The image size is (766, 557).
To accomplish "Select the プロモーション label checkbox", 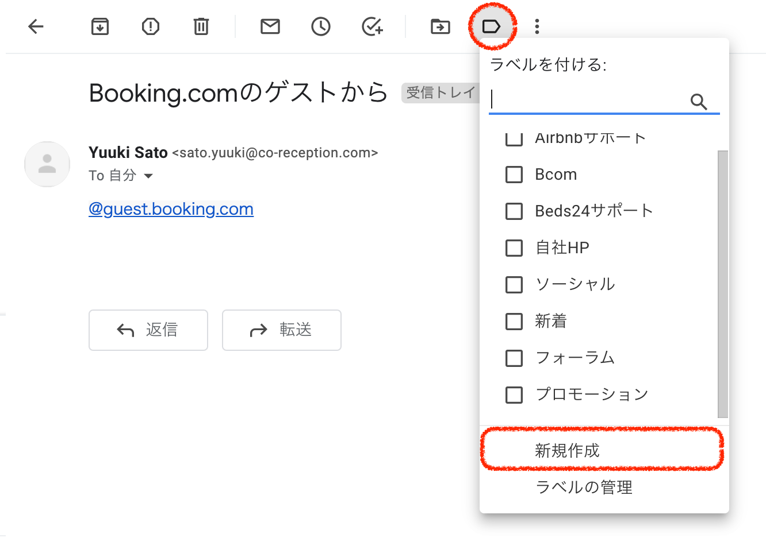I will point(514,395).
